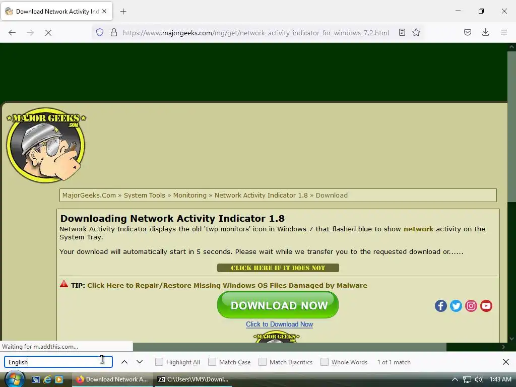This screenshot has width=516, height=387.
Task: Click the find bar search field
Action: click(58, 362)
